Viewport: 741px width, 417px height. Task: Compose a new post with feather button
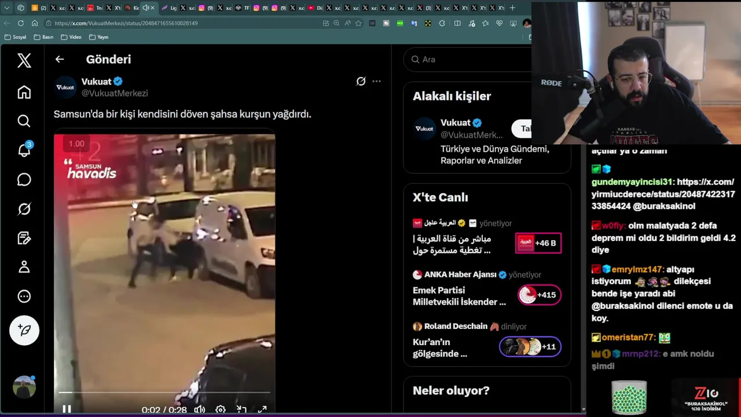24,330
